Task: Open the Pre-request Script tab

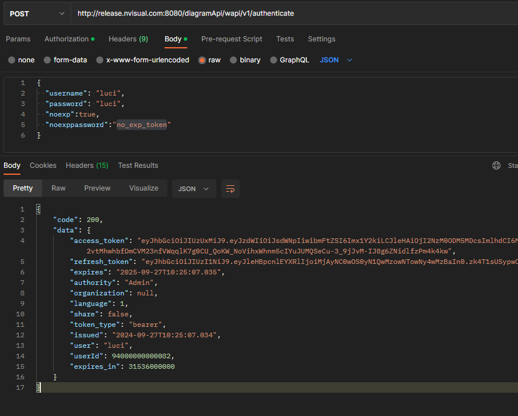Action: coord(232,39)
